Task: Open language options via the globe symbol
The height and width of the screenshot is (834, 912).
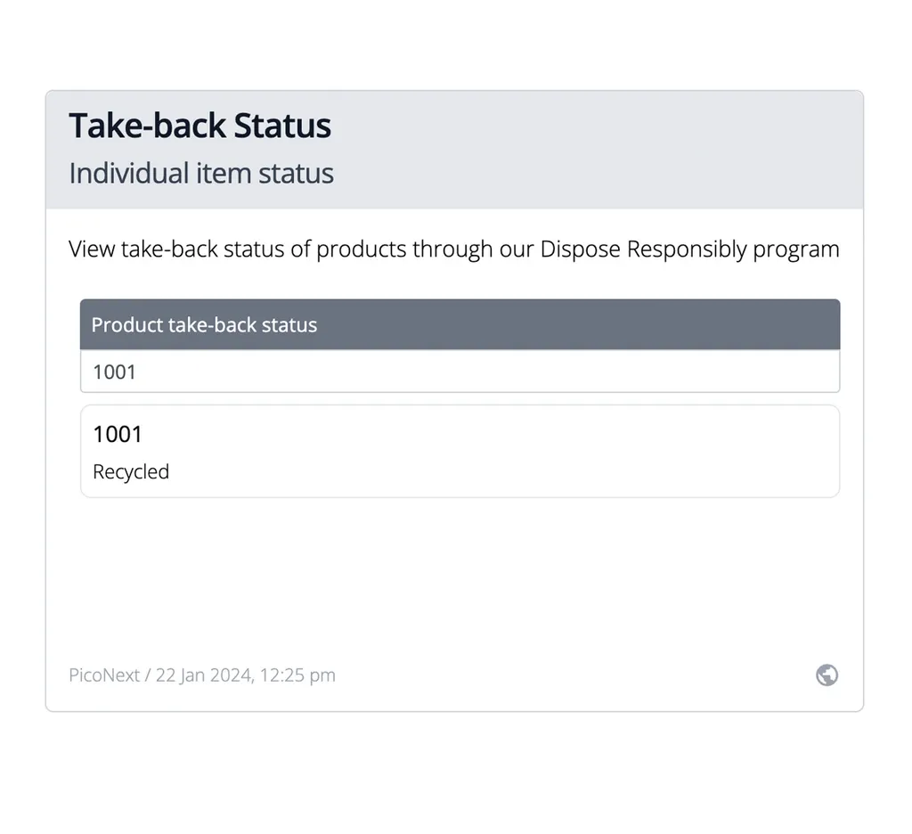Action: 826,675
